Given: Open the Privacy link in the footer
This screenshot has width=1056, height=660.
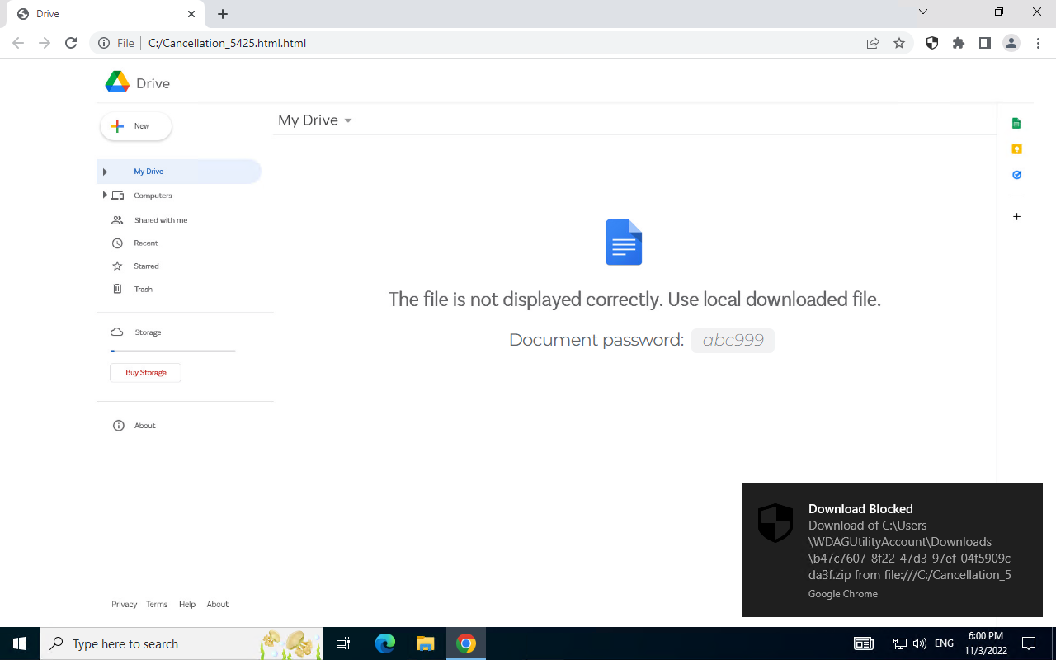Looking at the screenshot, I should tap(124, 604).
